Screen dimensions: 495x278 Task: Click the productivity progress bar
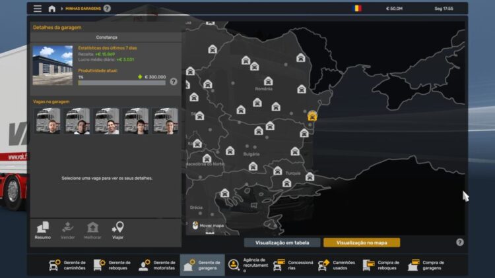[x=122, y=83]
